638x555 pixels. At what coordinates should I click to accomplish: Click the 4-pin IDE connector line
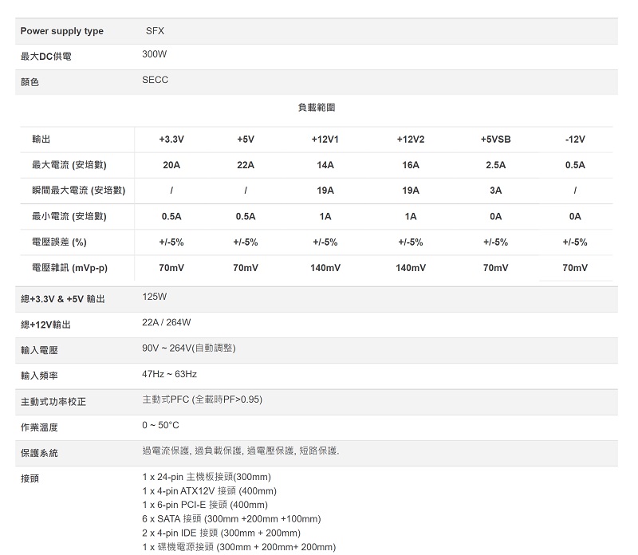(222, 533)
